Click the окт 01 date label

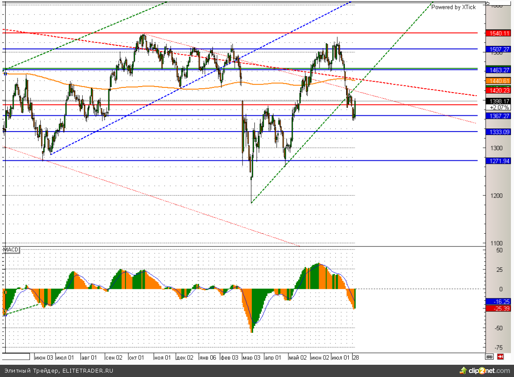(136, 357)
